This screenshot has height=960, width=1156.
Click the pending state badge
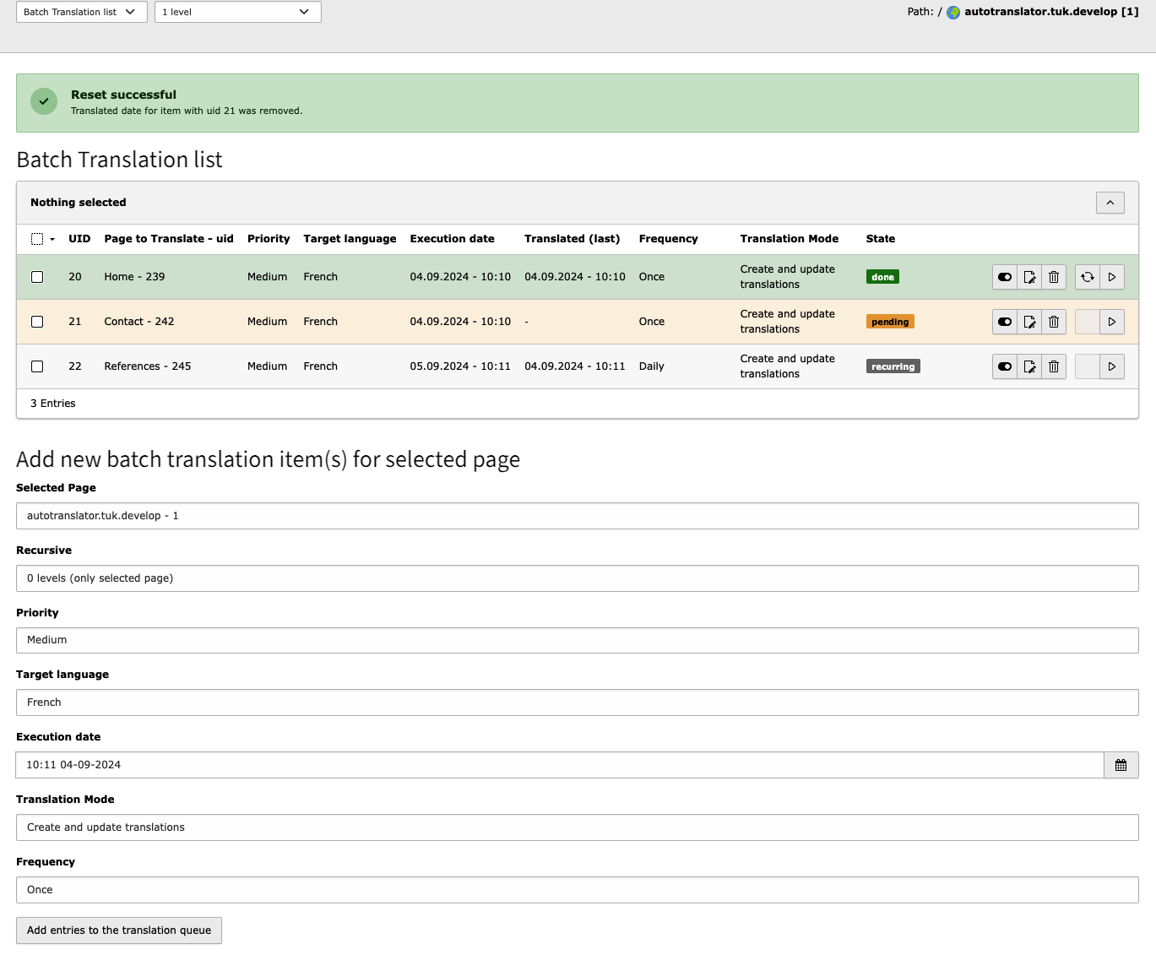click(890, 322)
